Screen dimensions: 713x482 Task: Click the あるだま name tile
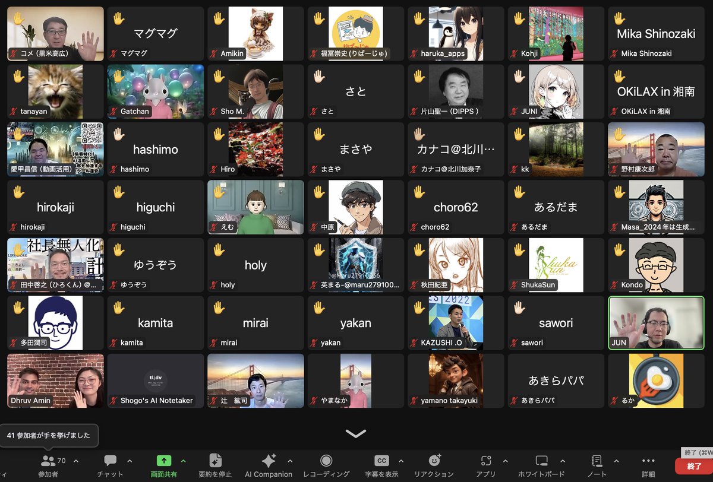tap(556, 207)
